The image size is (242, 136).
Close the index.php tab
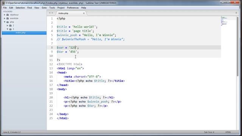click(x=84, y=13)
